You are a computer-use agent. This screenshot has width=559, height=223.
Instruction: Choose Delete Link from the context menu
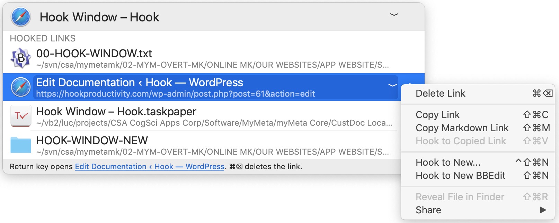[440, 94]
